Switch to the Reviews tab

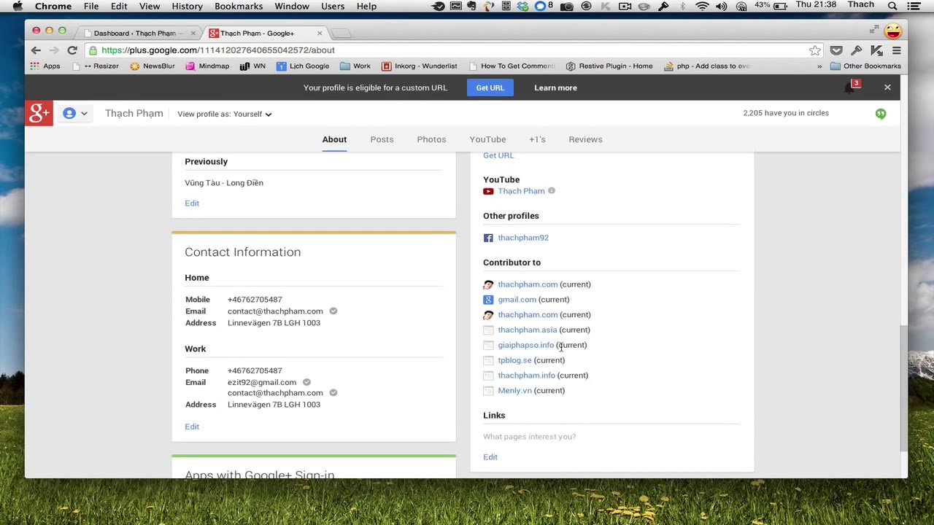pos(585,139)
